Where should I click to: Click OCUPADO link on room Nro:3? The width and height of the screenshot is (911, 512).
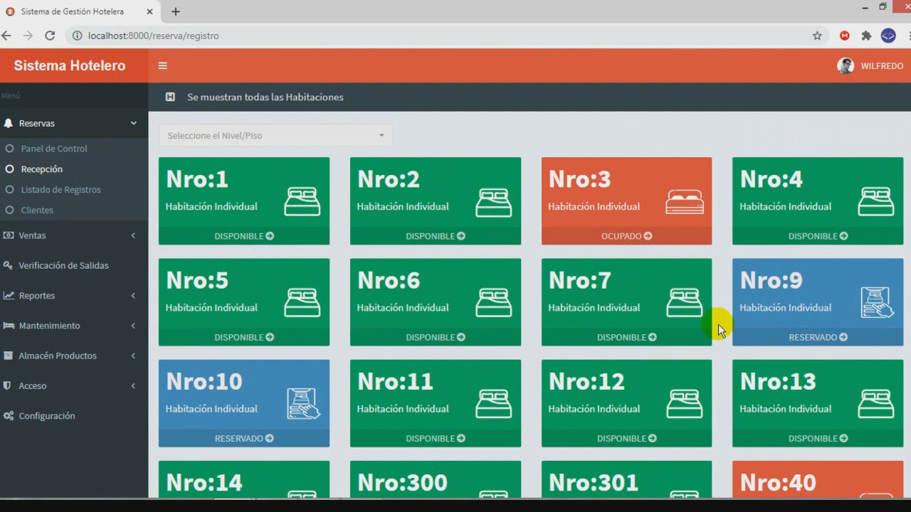click(626, 236)
